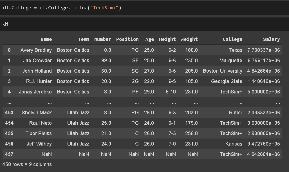This screenshot has height=172, width=289.
Task: Click the College column header
Action: click(232, 39)
